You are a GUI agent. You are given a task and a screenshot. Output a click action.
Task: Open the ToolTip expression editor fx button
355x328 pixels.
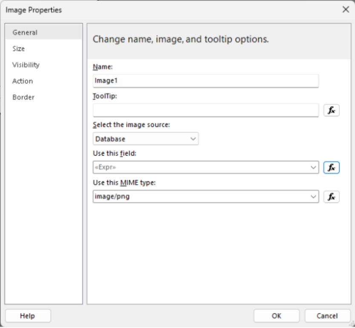tap(331, 110)
